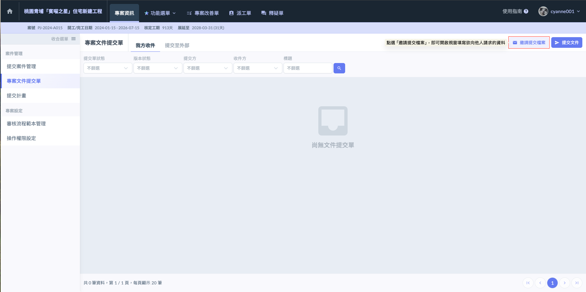Click the 913天 approved duration value
586x292 pixels.
point(167,28)
